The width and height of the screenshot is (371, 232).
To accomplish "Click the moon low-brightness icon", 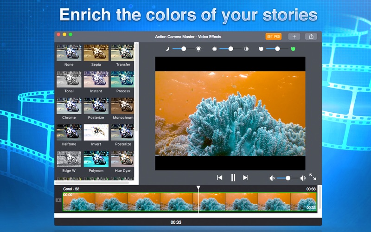I will pos(167,49).
